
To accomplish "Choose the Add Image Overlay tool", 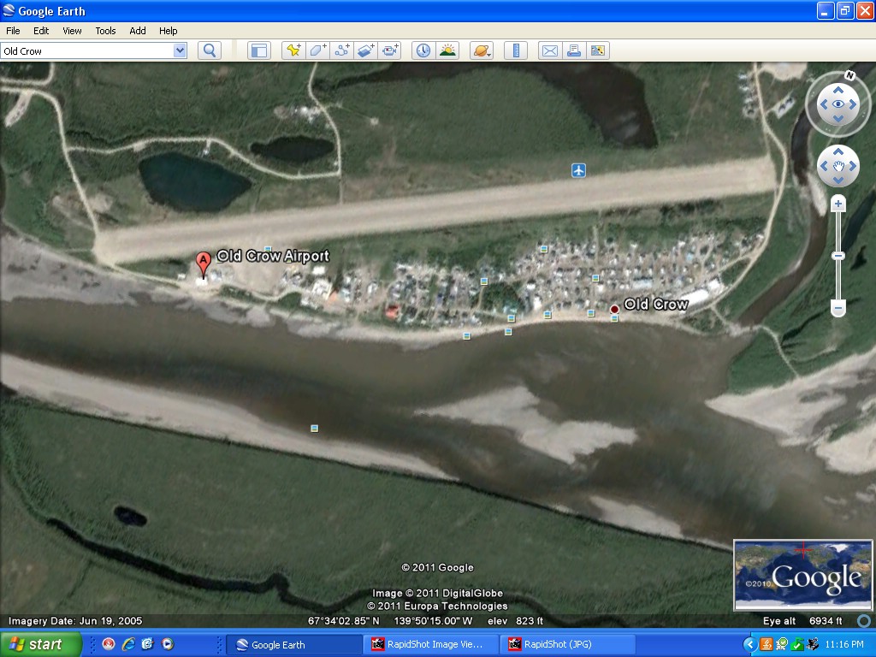I will [x=365, y=50].
